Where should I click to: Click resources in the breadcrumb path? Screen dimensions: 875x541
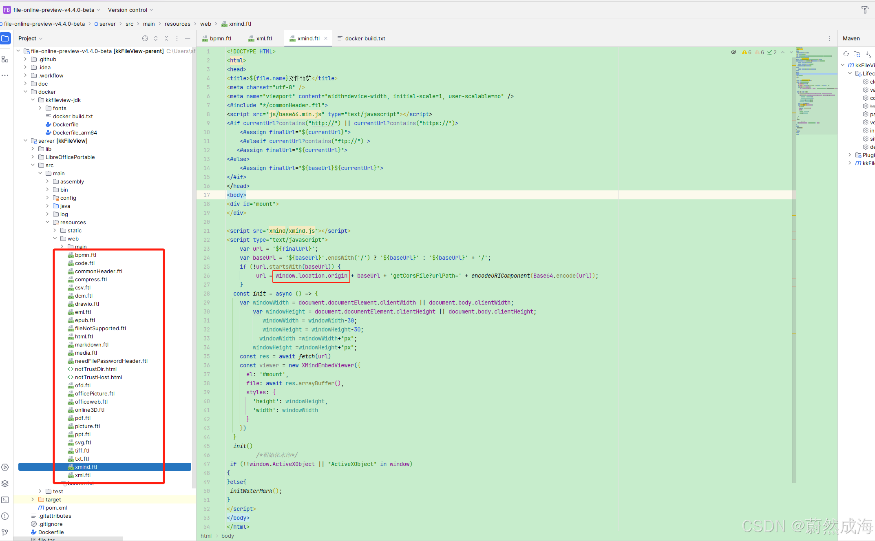(177, 24)
